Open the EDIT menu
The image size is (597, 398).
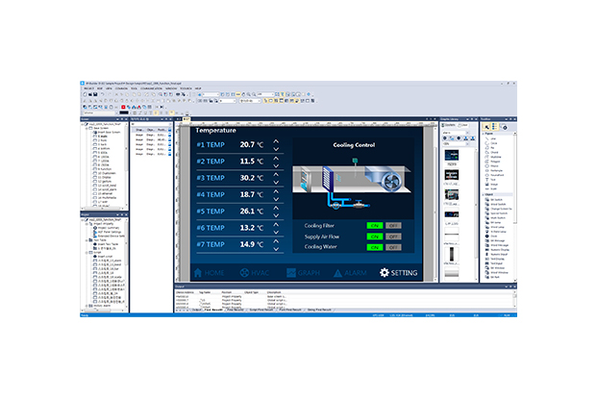[x=100, y=88]
